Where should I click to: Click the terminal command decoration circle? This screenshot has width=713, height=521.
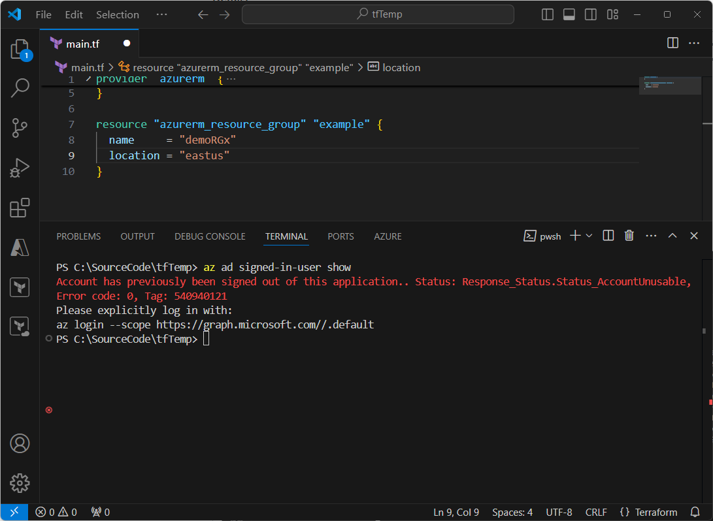pos(48,338)
